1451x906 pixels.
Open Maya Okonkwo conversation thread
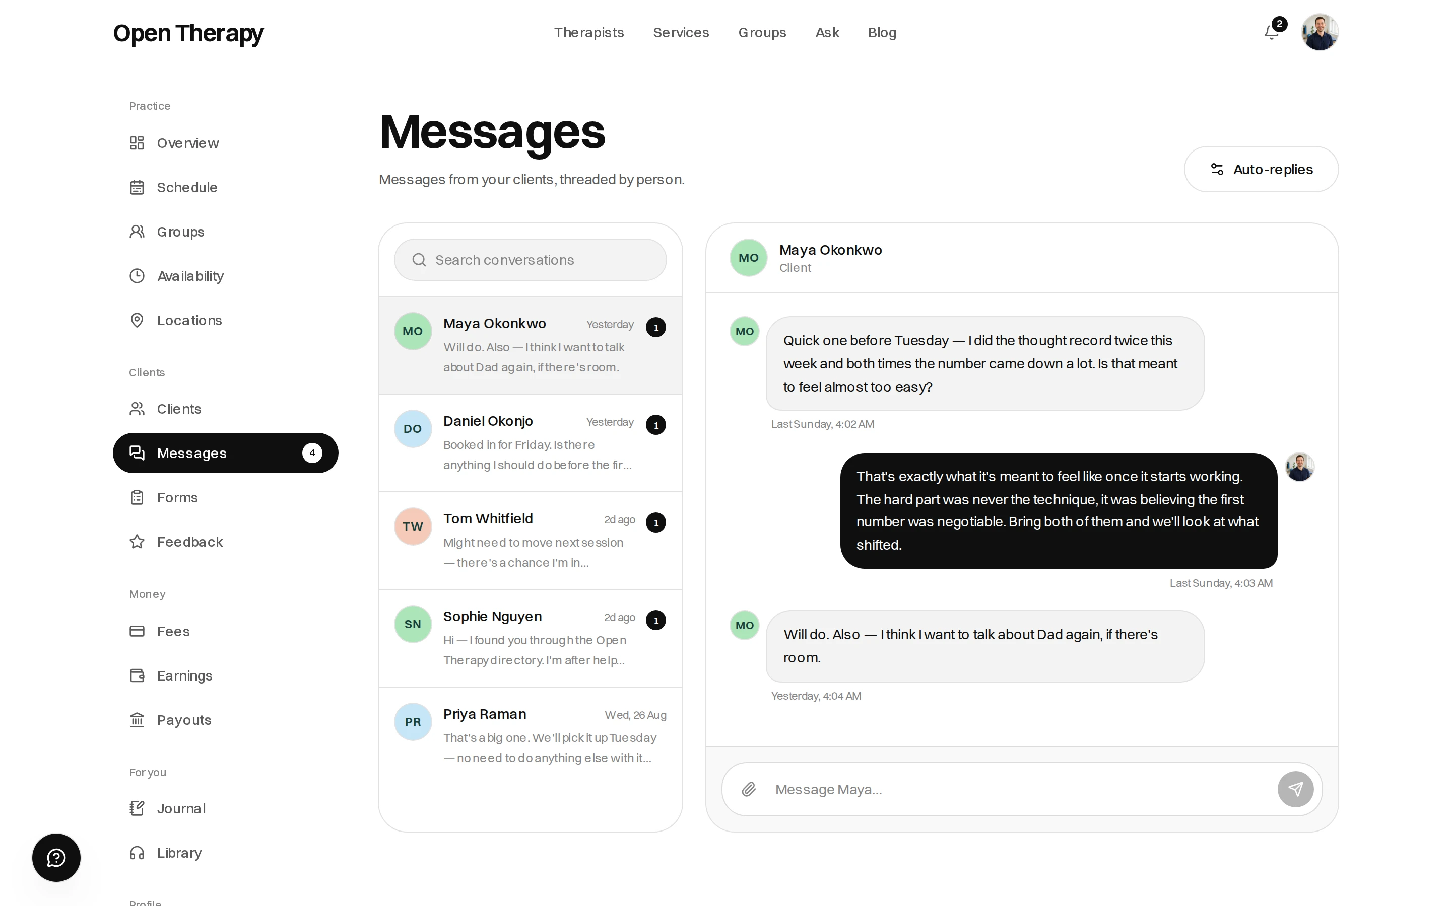click(530, 345)
